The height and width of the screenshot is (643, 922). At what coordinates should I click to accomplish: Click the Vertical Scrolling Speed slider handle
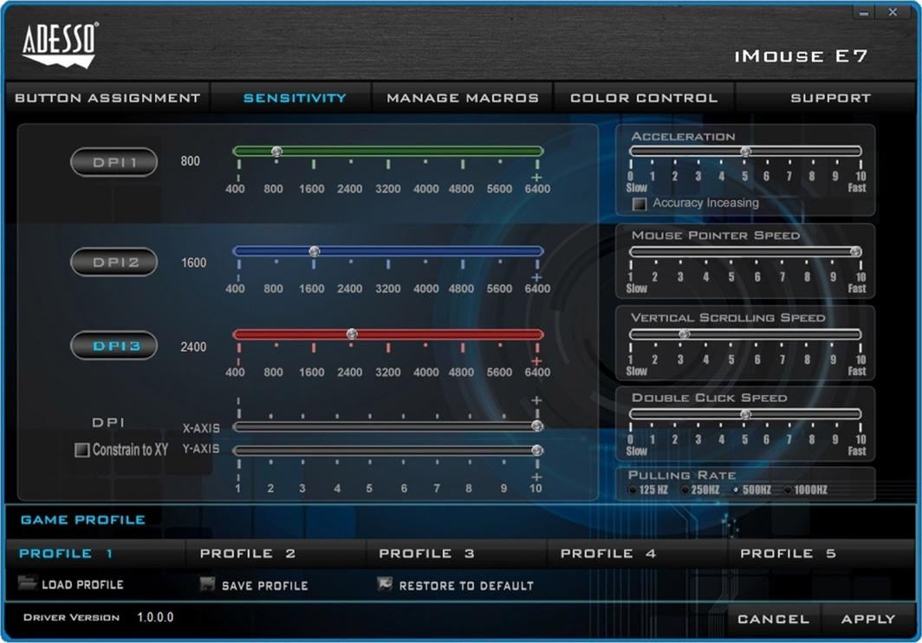[x=684, y=334]
